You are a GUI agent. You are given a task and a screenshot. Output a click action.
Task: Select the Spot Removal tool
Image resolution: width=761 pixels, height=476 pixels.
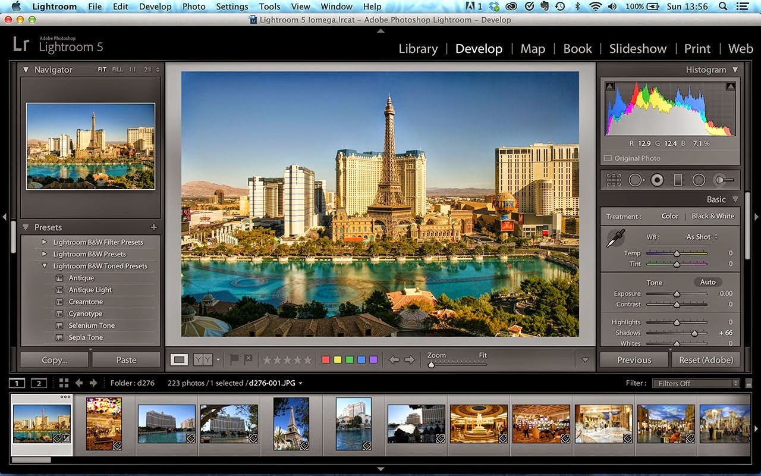coord(635,180)
